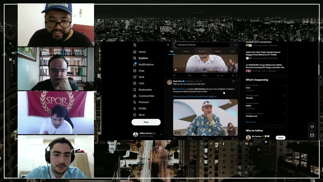Click the back arrow beside search box
Screen dimensions: 323x182
168,45
